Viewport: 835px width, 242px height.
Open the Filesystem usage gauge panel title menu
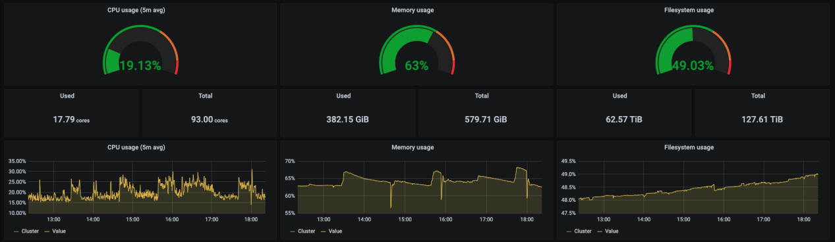tap(689, 10)
